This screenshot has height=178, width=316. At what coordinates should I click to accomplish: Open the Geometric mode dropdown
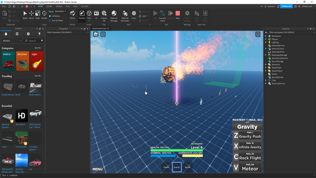[60, 11]
